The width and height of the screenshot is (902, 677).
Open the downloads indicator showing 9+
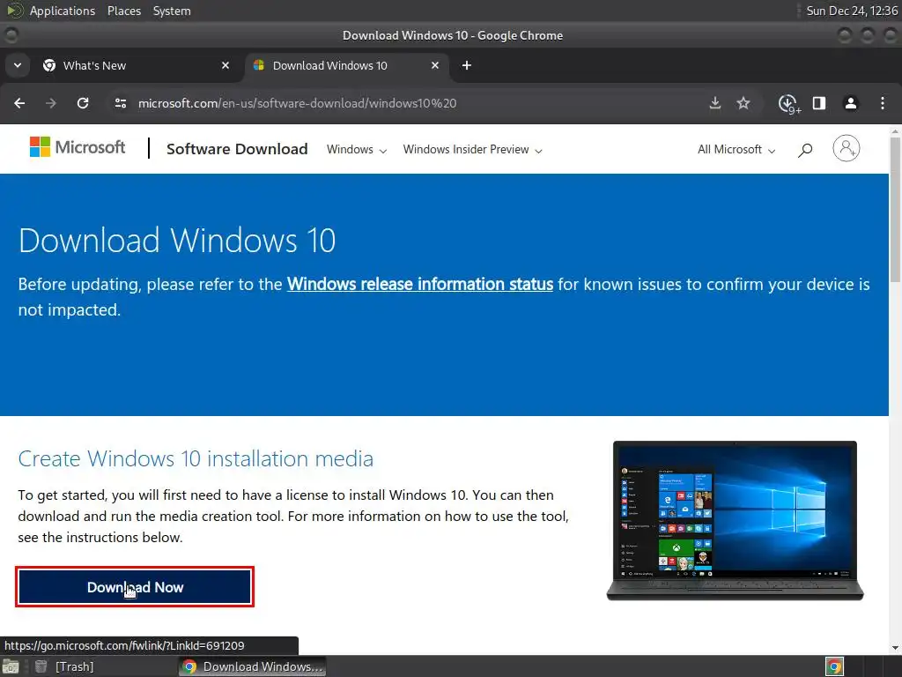pyautogui.click(x=789, y=104)
